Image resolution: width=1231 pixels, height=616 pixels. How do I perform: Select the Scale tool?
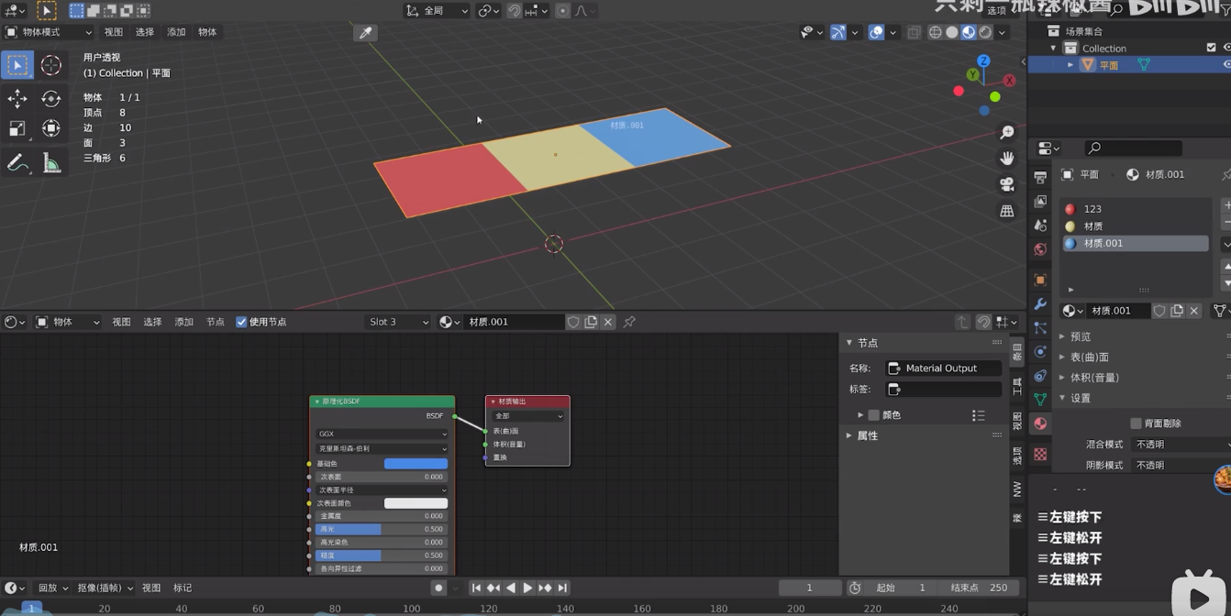17,128
